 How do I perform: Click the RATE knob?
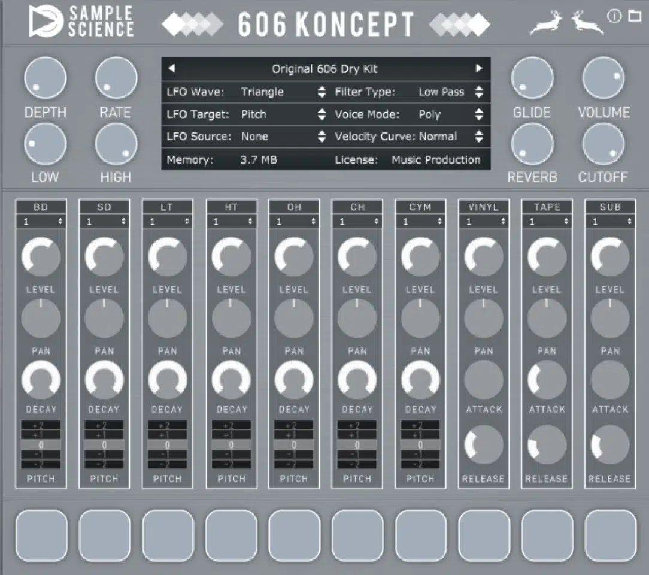tap(116, 78)
